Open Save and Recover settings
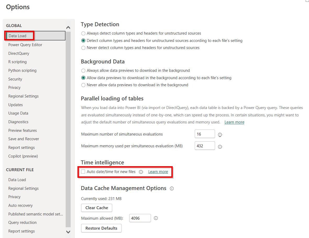 pos(24,139)
